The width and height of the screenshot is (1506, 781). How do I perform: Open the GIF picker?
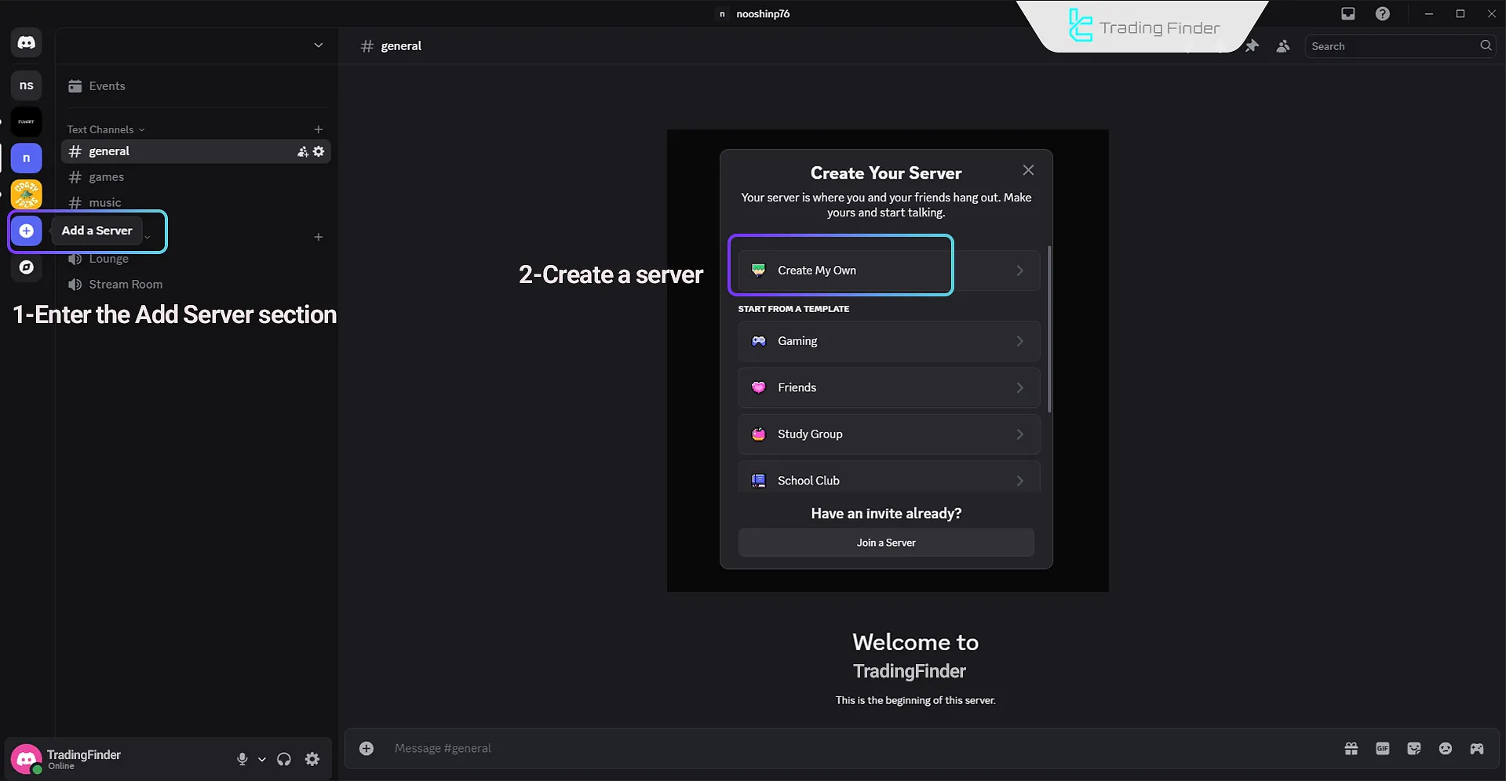1382,748
